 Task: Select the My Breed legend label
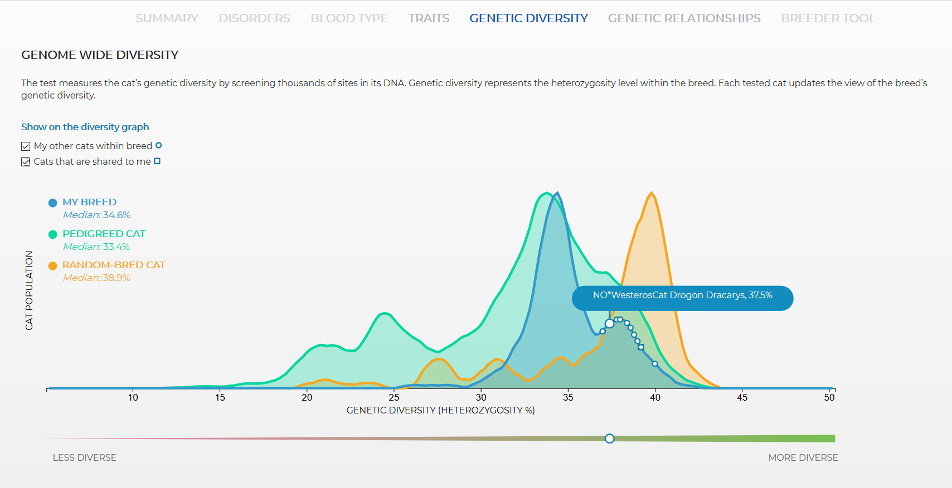coord(89,202)
